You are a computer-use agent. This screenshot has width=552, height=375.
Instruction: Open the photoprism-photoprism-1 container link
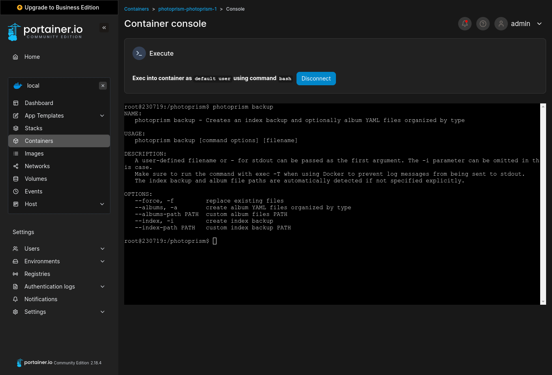click(187, 9)
